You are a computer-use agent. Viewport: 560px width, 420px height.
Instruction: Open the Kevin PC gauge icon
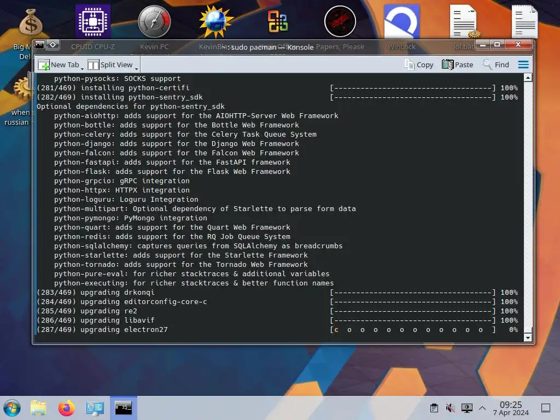(154, 21)
